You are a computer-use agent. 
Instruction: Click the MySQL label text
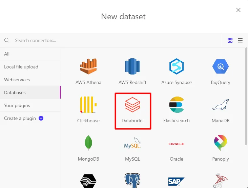pyautogui.click(x=132, y=159)
